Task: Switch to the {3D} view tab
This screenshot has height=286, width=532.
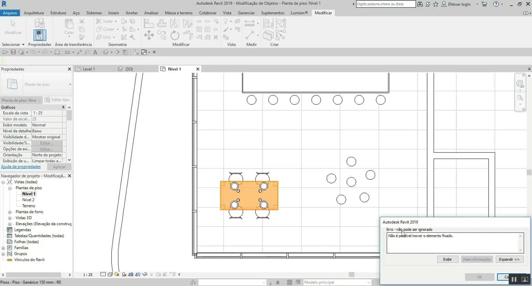Action: click(129, 69)
